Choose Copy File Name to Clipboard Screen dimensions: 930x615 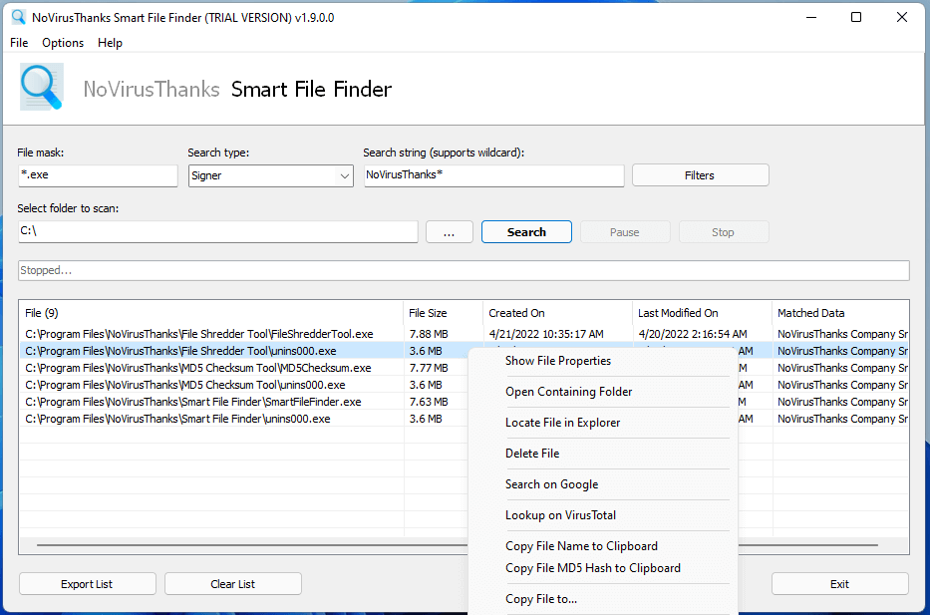[x=581, y=545]
